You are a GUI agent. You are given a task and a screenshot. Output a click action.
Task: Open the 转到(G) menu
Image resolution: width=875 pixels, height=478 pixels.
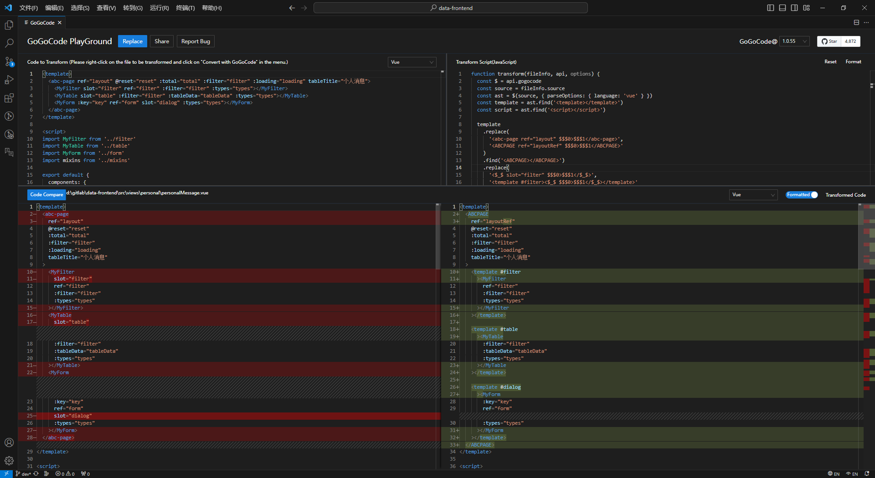(x=133, y=8)
